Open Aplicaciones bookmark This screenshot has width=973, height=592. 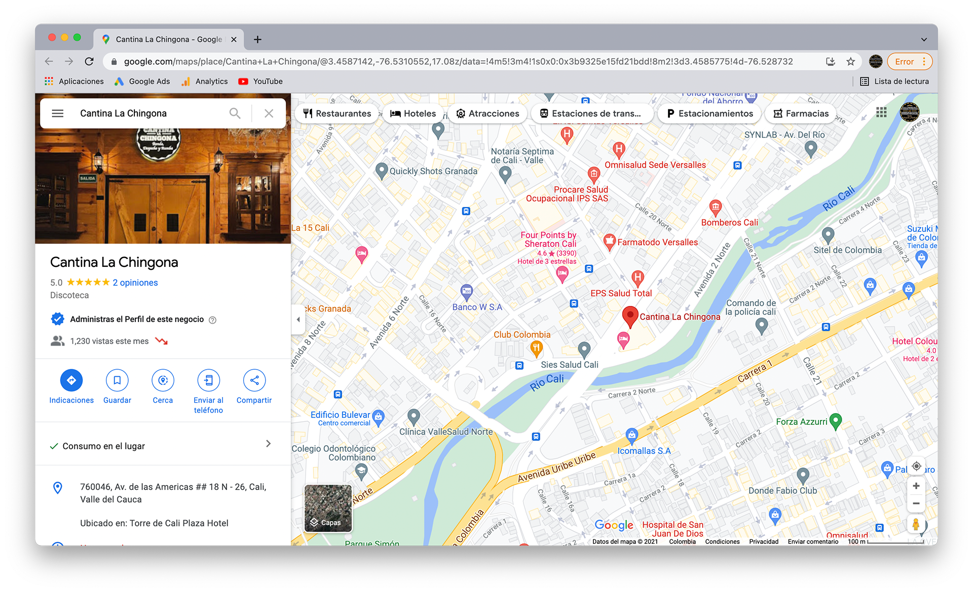74,82
